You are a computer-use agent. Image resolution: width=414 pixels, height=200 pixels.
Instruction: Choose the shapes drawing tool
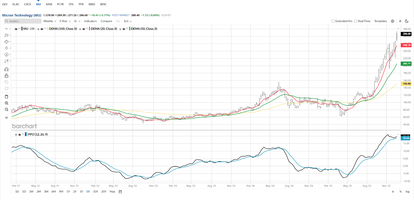(6, 42)
